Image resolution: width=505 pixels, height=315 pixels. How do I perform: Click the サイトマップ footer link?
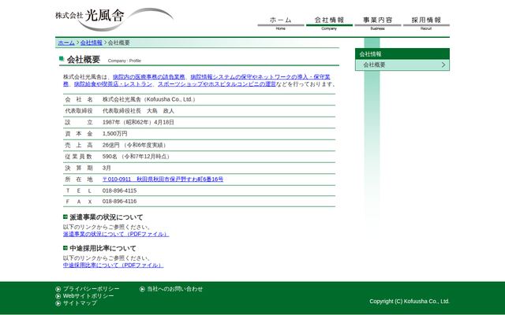click(x=80, y=303)
